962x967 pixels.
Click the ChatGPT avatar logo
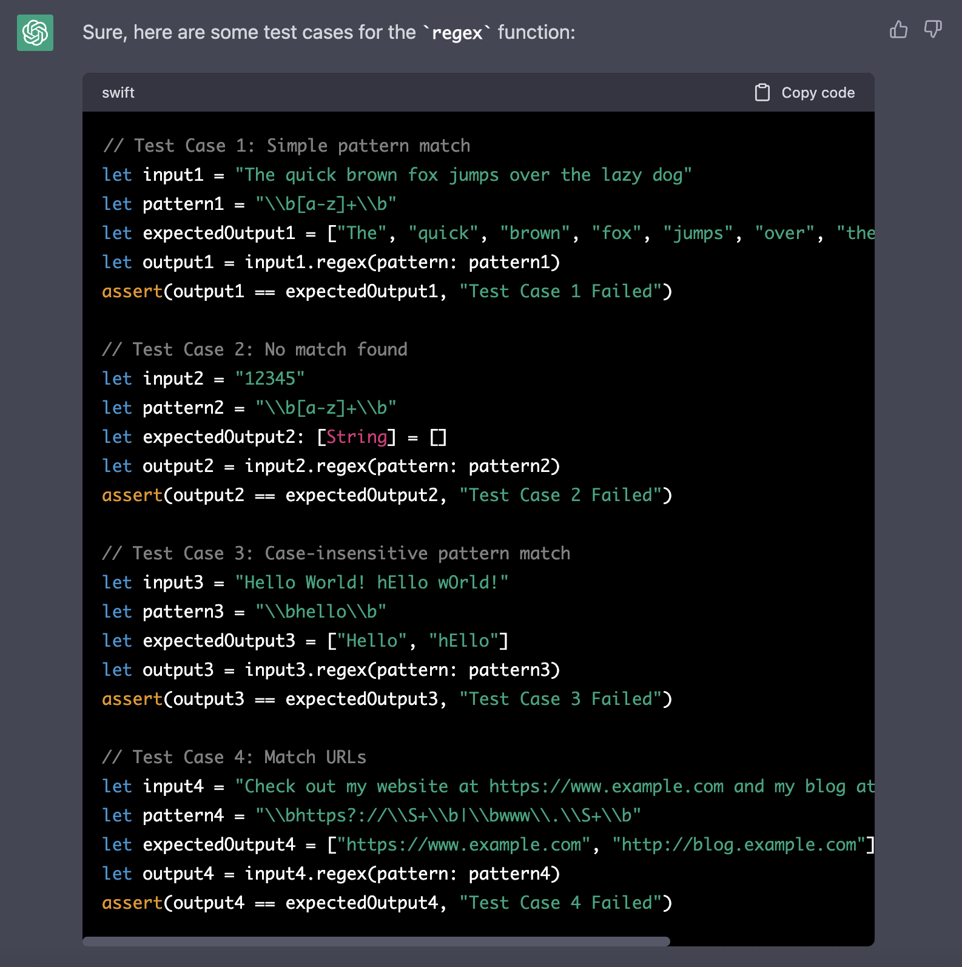point(35,33)
